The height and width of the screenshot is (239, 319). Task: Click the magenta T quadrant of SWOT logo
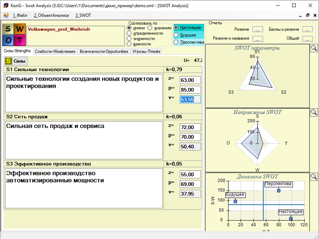[20, 41]
